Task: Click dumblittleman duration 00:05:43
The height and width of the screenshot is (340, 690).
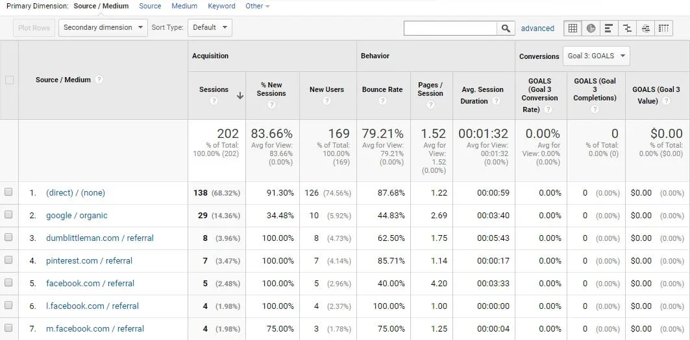Action: [x=493, y=238]
